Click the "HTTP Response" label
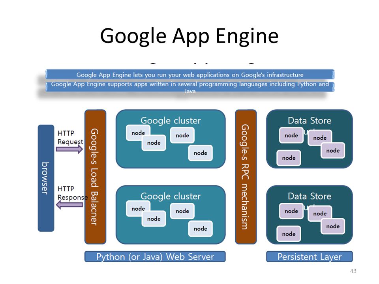 (73, 193)
